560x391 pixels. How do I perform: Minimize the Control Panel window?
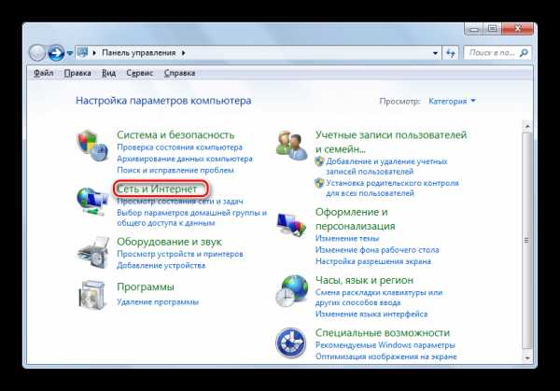click(473, 29)
